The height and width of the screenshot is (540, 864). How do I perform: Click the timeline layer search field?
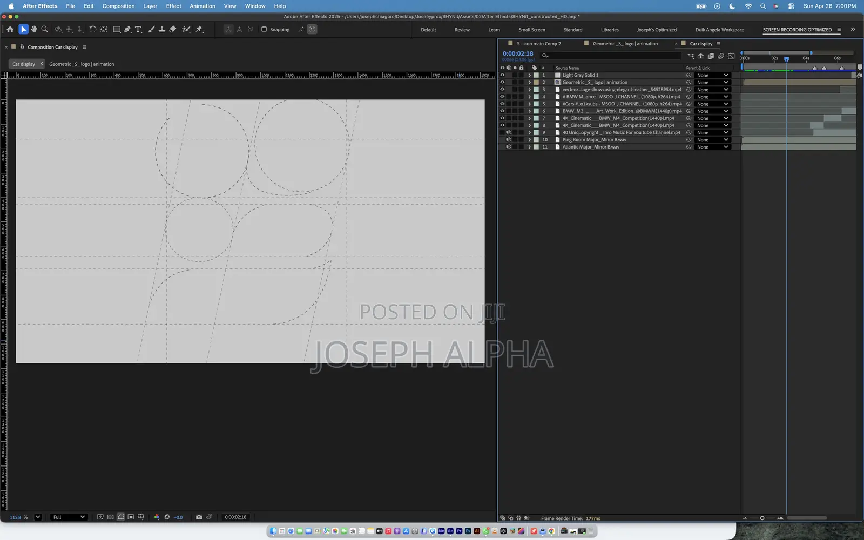click(x=611, y=56)
